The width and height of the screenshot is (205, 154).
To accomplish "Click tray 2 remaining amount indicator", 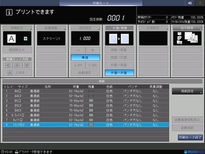I will tap(91, 96).
